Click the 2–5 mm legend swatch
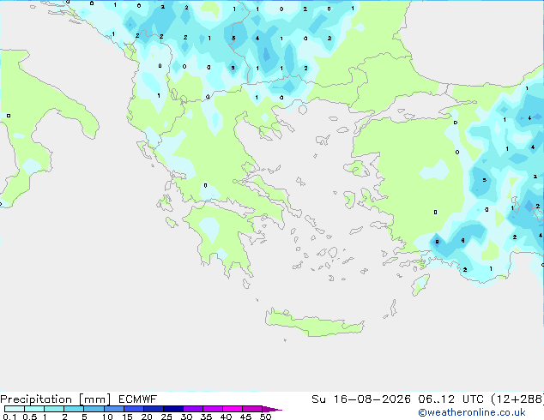Viewport: 544px width, 420px height. (74, 409)
